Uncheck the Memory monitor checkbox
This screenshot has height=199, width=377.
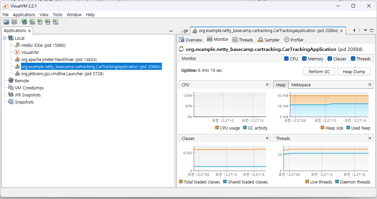click(x=305, y=59)
